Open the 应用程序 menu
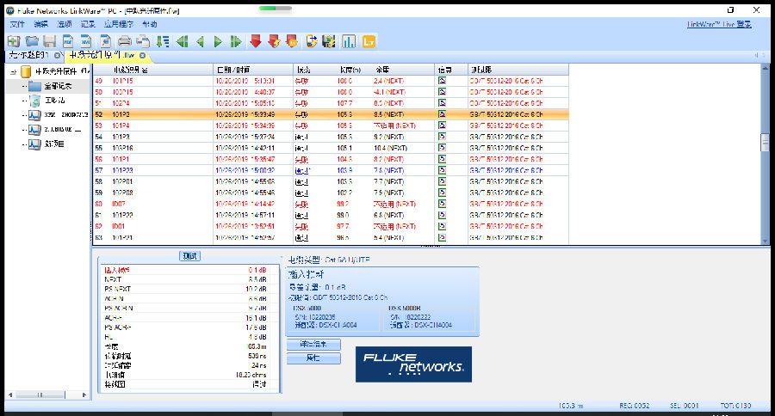This screenshot has height=416, width=775. tap(119, 24)
